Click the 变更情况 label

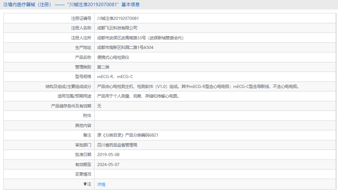coord(83,174)
